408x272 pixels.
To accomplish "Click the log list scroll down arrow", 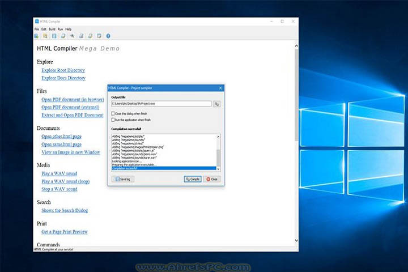I will (218, 169).
